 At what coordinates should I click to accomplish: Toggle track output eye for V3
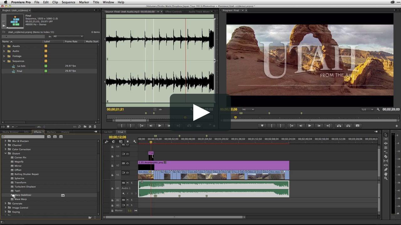click(127, 154)
